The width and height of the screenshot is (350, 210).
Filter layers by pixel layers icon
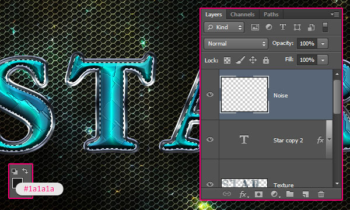point(255,27)
